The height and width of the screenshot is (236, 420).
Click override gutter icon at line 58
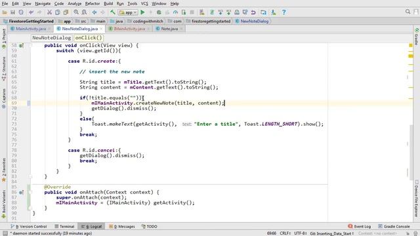21,45
